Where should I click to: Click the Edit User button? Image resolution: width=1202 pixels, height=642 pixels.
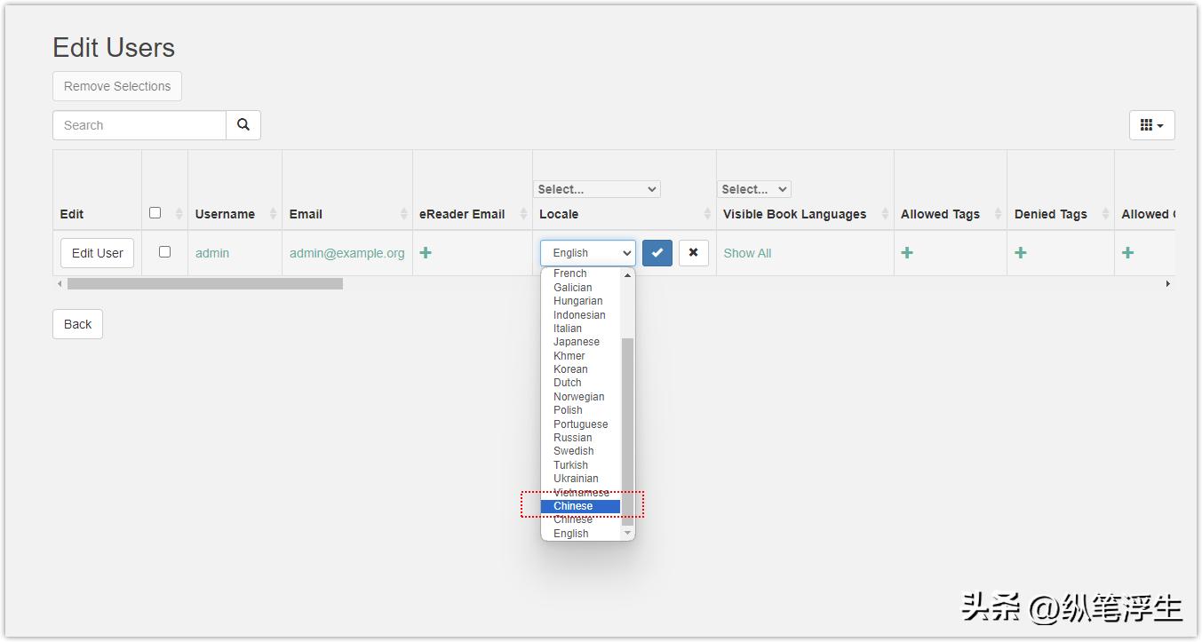point(98,253)
